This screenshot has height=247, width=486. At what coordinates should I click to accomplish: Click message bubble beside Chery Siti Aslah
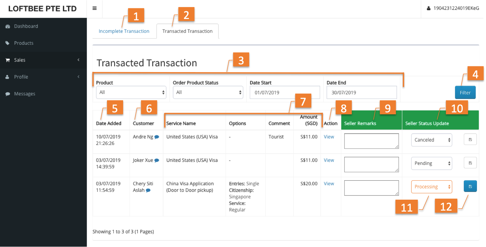[x=148, y=190]
